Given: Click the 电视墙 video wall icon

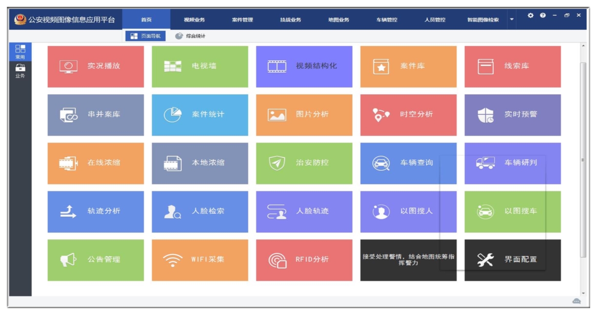Looking at the screenshot, I should pyautogui.click(x=173, y=66).
